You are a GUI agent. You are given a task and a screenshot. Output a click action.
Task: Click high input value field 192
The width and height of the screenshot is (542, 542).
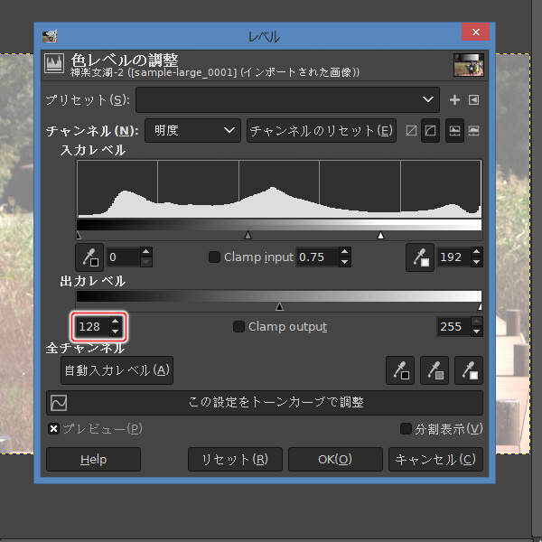(x=455, y=257)
